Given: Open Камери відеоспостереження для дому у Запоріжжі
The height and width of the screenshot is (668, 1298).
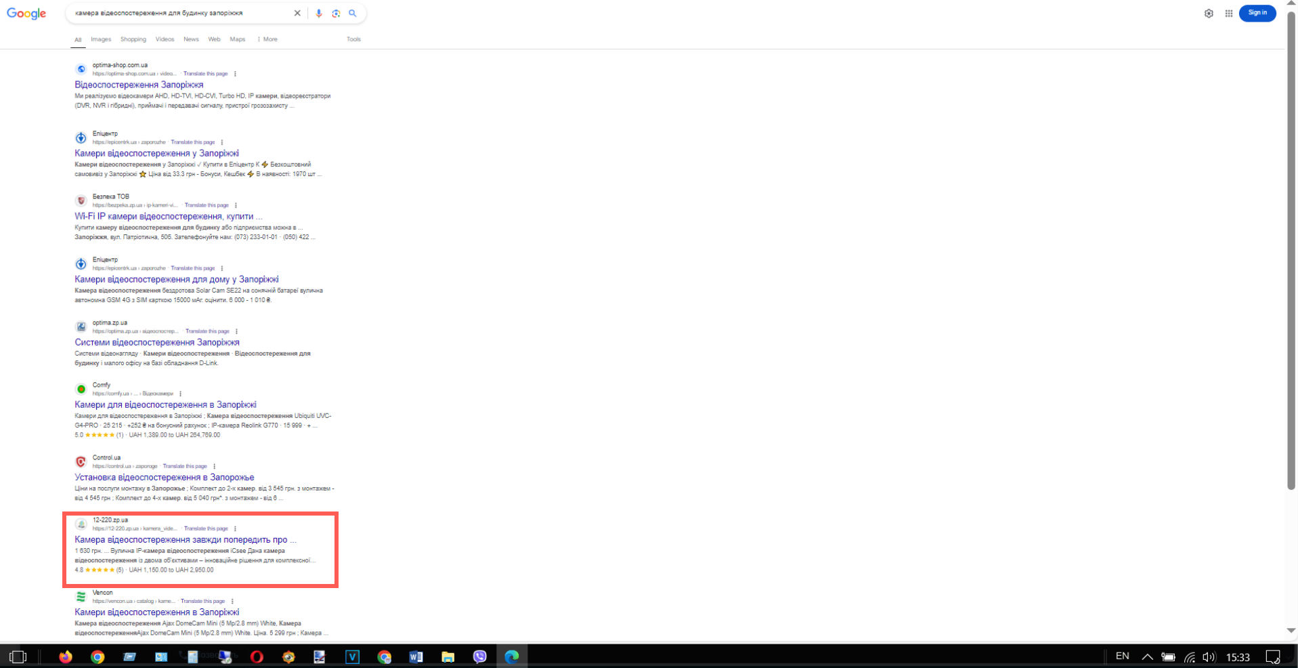Looking at the screenshot, I should pyautogui.click(x=177, y=279).
